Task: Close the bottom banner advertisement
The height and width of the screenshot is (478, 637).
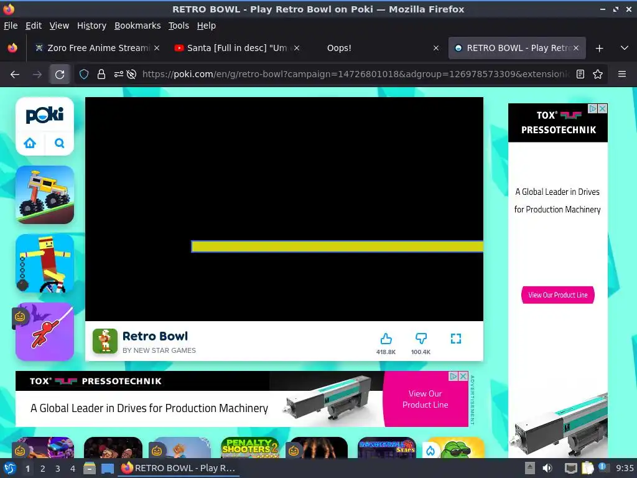Action: (x=463, y=377)
